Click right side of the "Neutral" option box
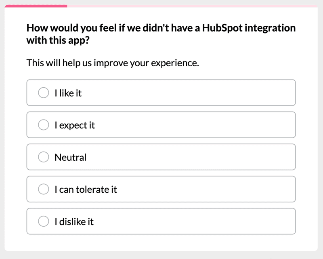The width and height of the screenshot is (323, 259). (262, 157)
